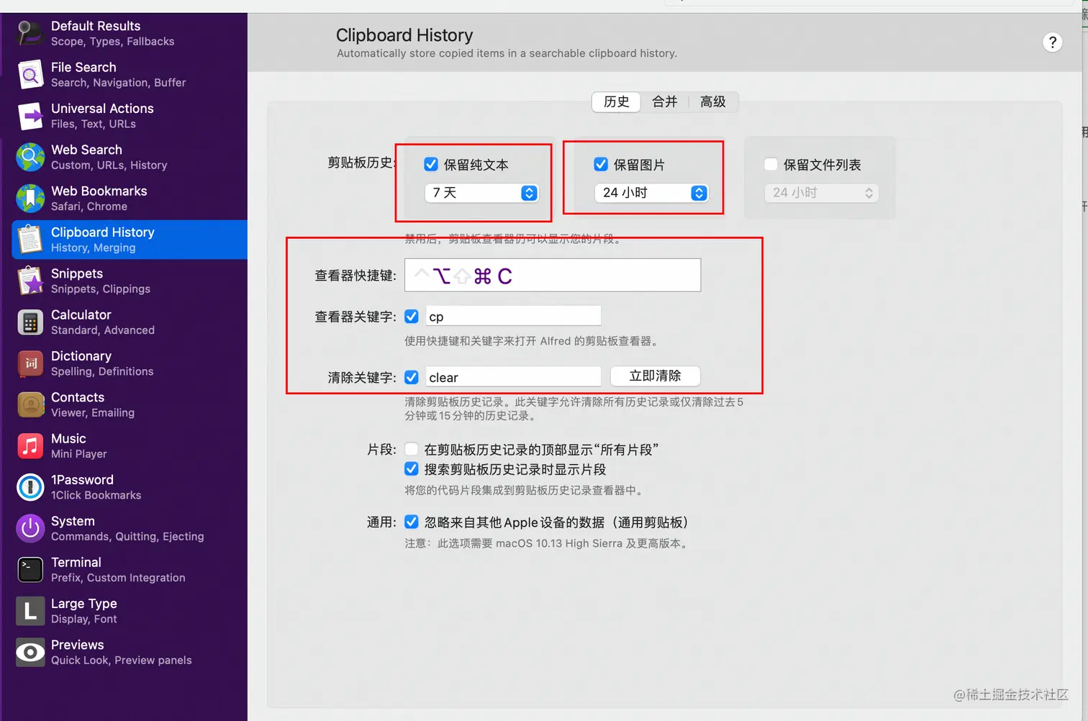Toggle the 保留纯文本 checkbox
The width and height of the screenshot is (1088, 721).
[431, 164]
